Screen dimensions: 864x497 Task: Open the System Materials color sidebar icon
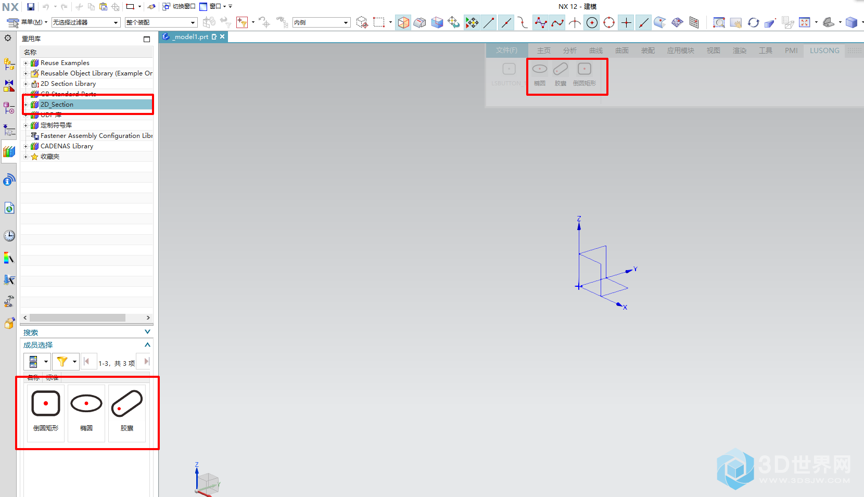click(x=9, y=258)
